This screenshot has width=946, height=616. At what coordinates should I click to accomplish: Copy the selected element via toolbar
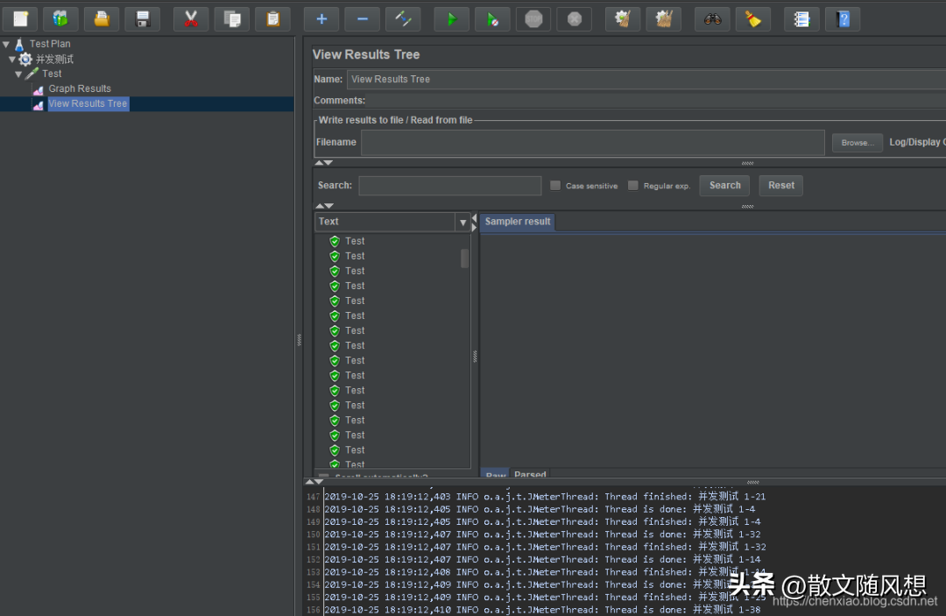[231, 19]
